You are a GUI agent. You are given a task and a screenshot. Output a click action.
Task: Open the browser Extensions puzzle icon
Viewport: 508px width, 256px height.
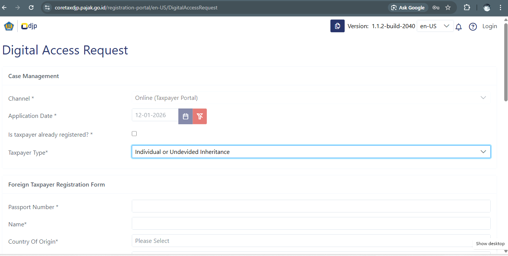point(467,8)
